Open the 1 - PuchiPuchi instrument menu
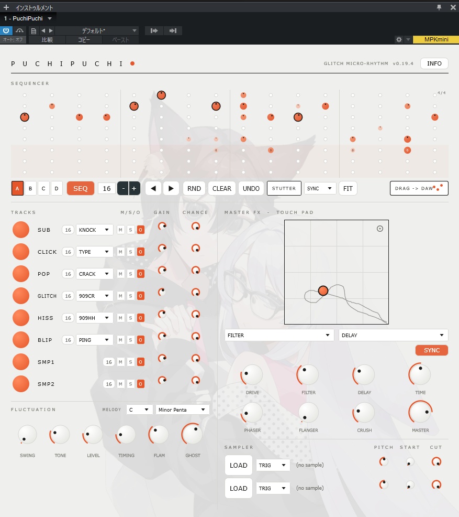The width and height of the screenshot is (459, 517). tap(28, 18)
